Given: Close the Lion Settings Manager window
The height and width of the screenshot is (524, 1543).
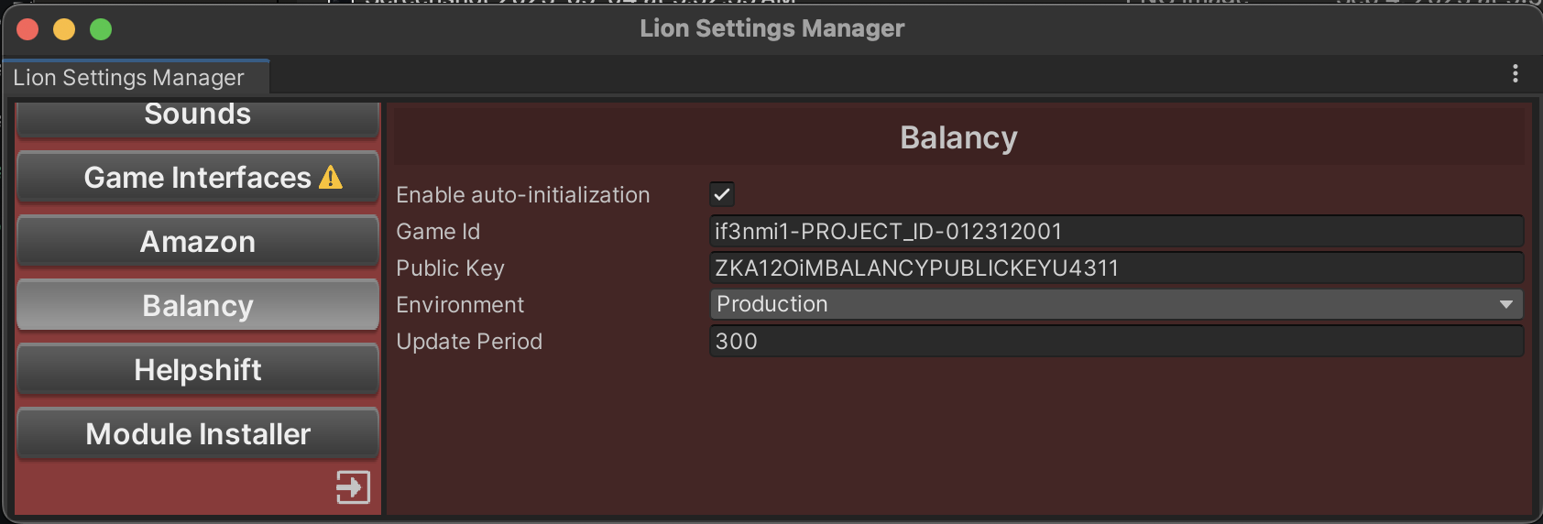Looking at the screenshot, I should click(x=27, y=29).
